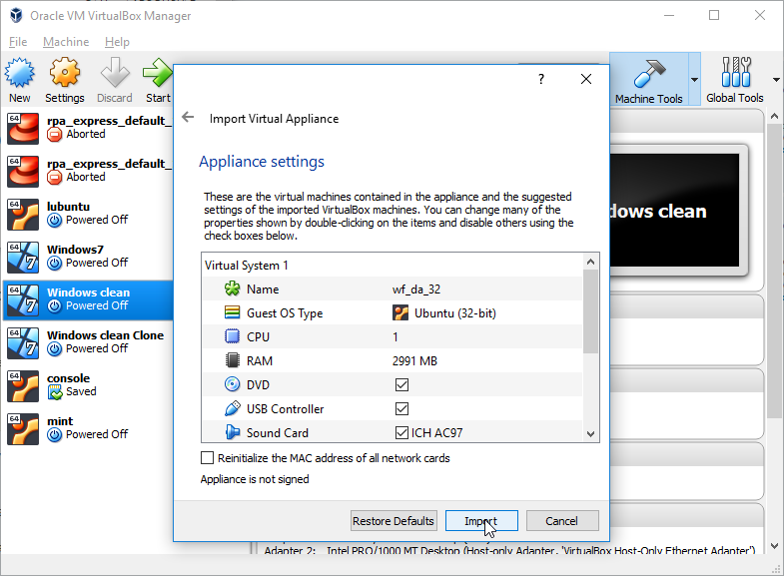Screen dimensions: 784x576
Task: Uncheck the USB Controller checkbox
Action: (401, 408)
